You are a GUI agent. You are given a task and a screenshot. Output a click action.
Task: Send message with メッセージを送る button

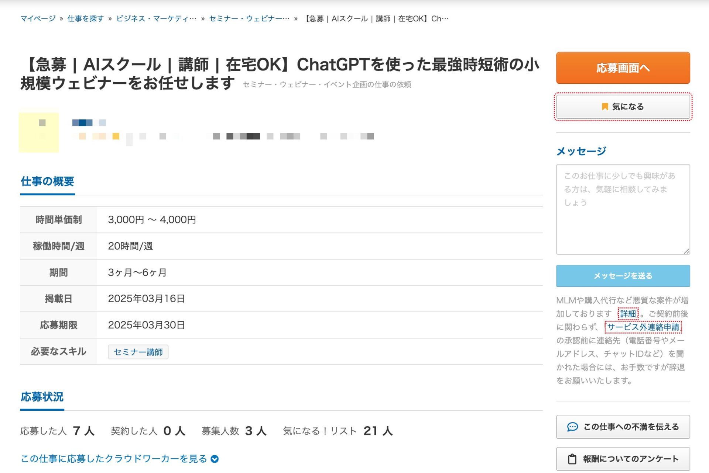tap(623, 276)
